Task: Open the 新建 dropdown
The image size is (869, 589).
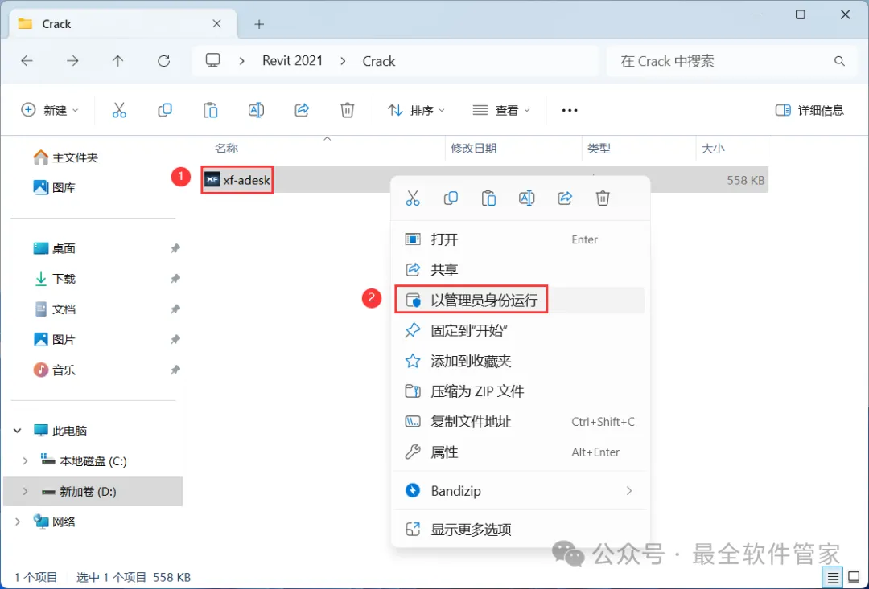Action: coord(50,110)
